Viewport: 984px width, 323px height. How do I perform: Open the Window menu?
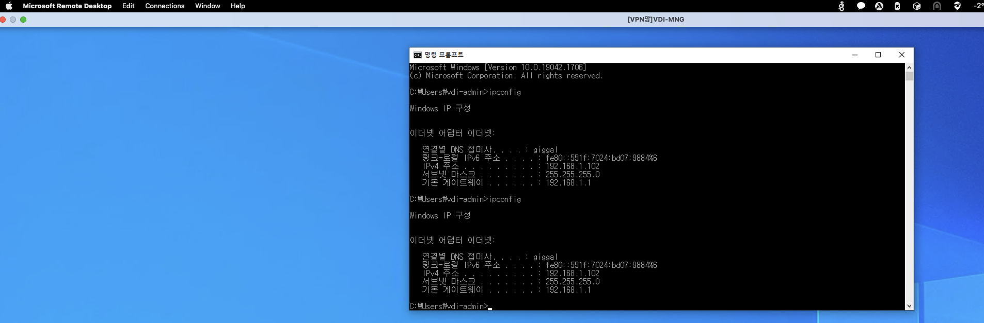(x=208, y=6)
